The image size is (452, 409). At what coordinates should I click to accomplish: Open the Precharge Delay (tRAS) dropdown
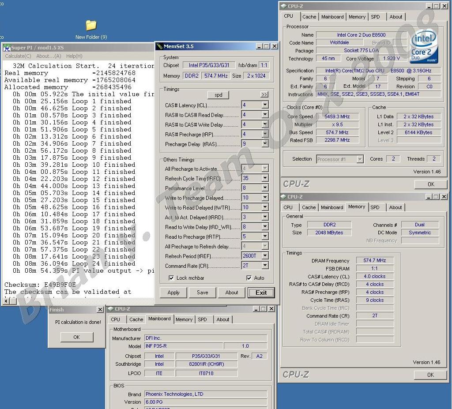click(x=265, y=143)
